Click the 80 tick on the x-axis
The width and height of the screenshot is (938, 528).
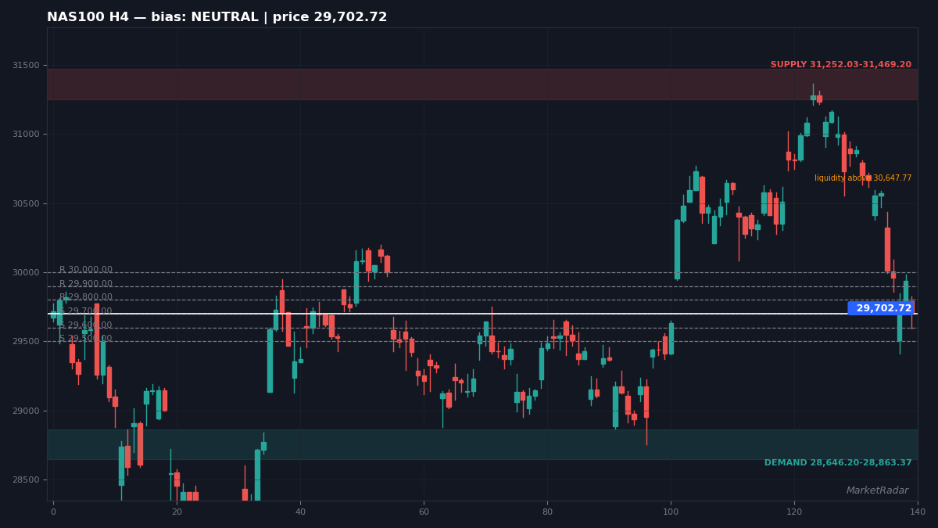(x=547, y=512)
